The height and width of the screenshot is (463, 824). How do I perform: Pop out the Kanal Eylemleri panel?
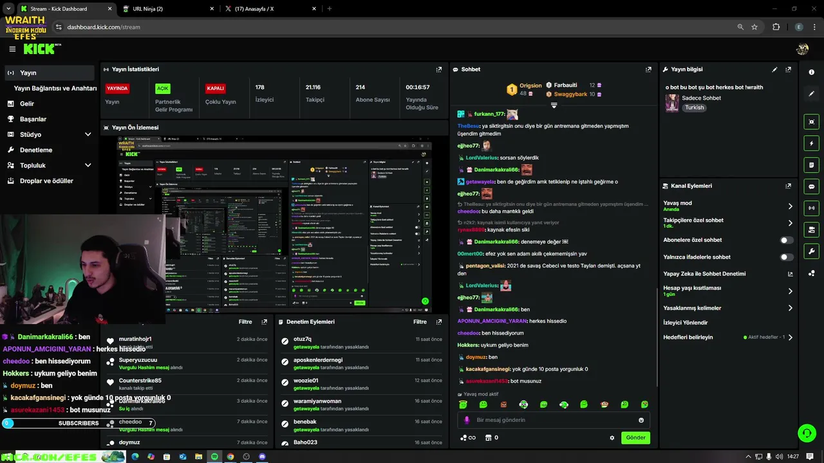(x=788, y=186)
